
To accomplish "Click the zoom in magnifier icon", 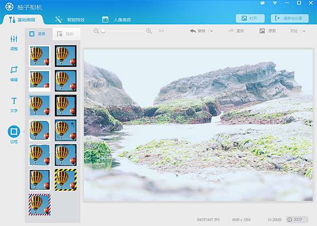I will tap(149, 31).
